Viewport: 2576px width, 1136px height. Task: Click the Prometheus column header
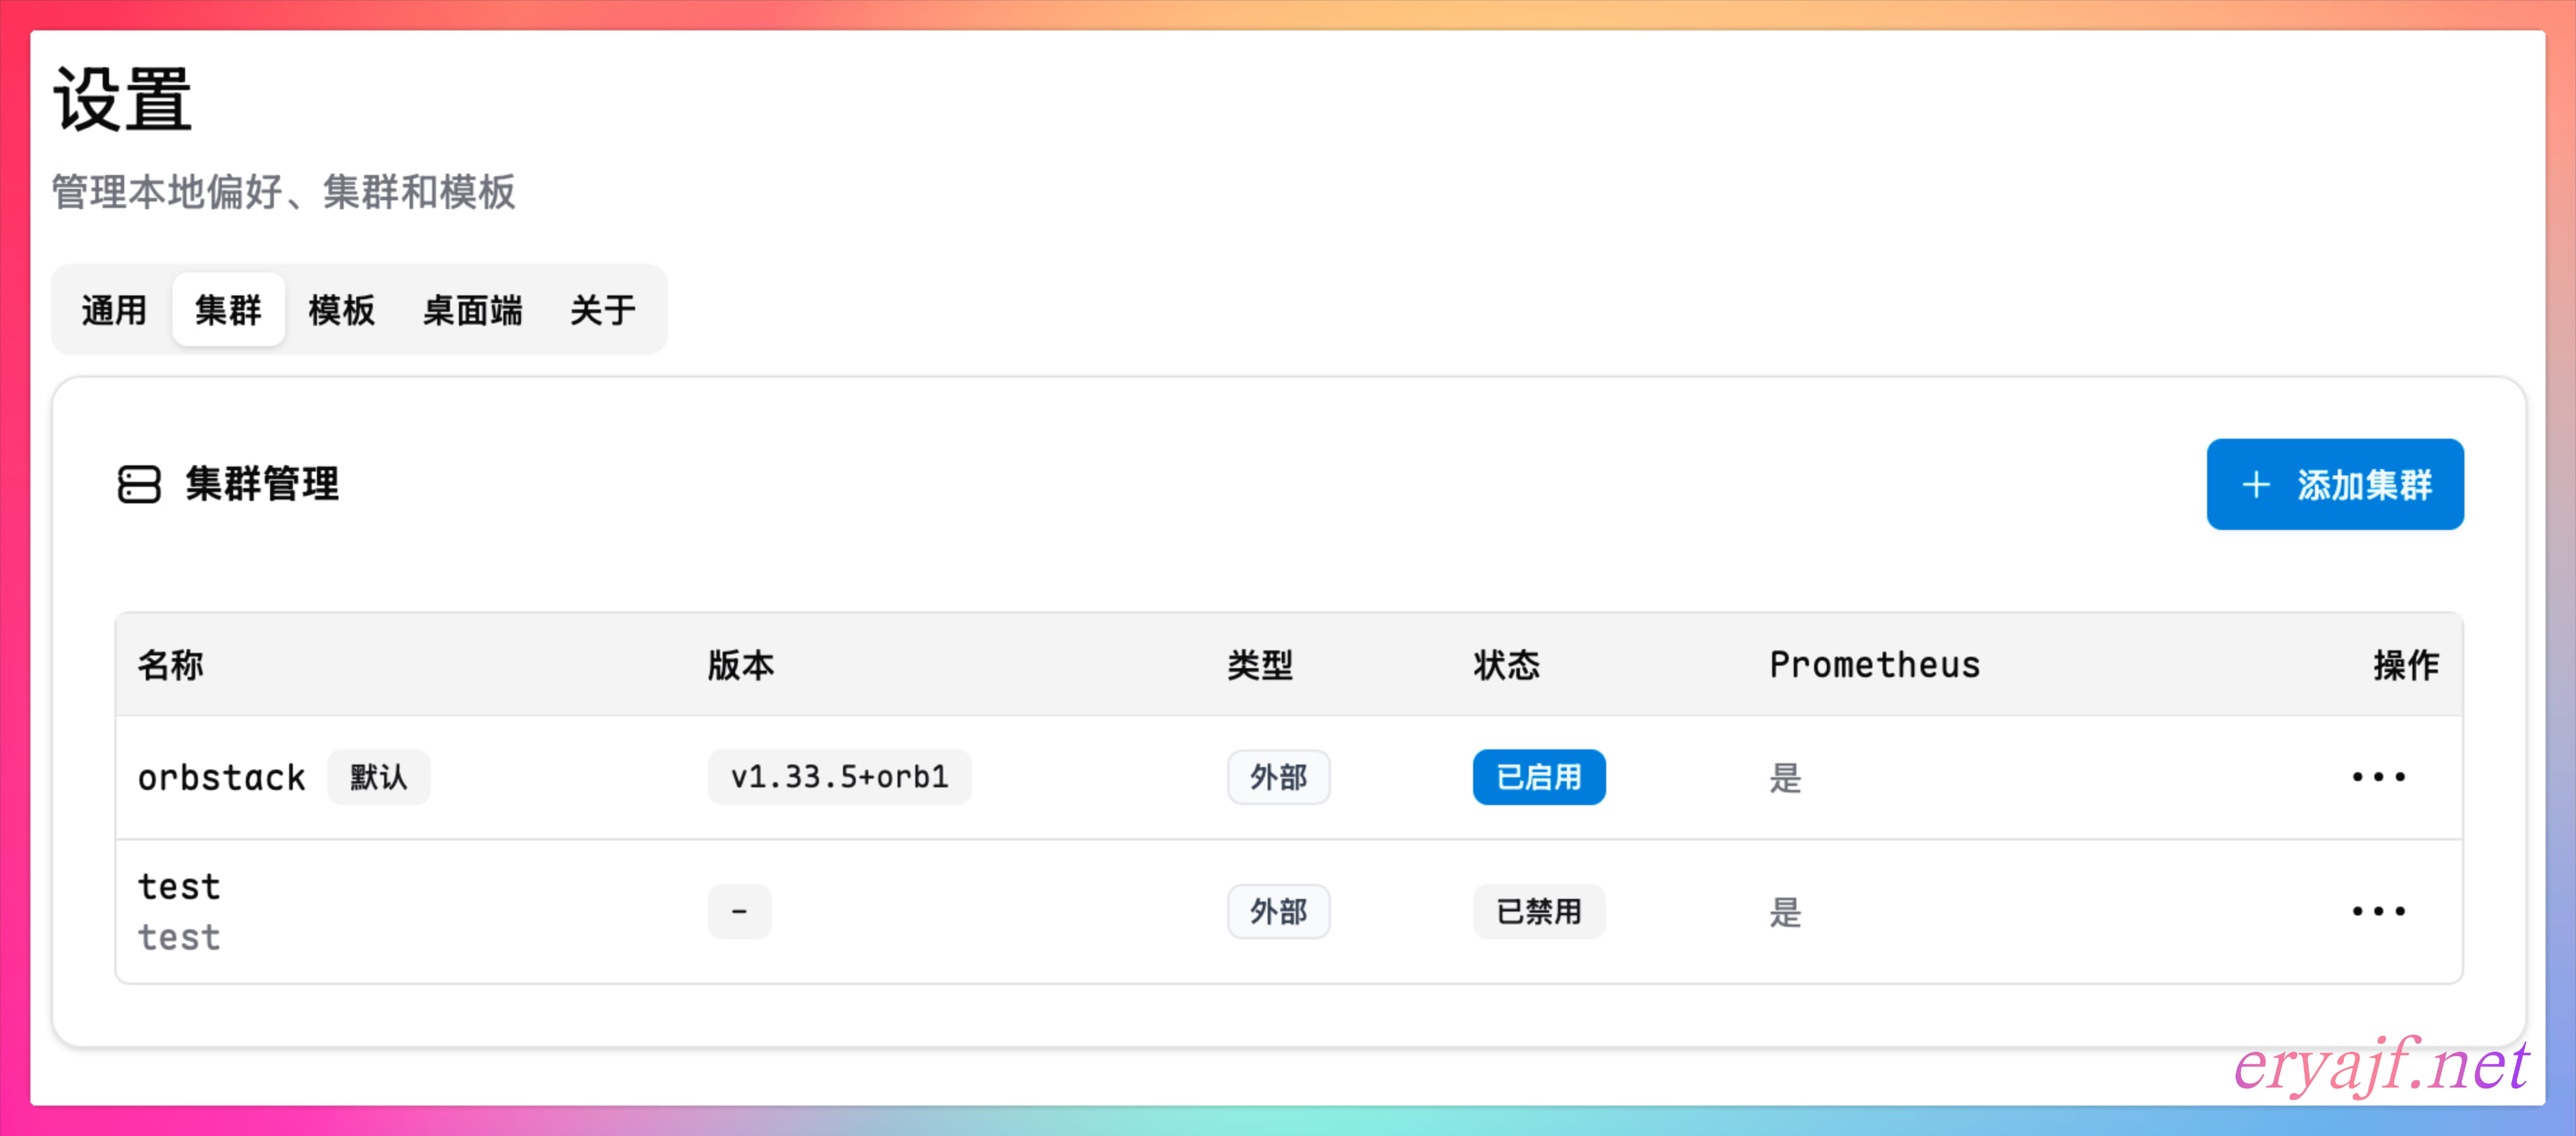click(1874, 665)
